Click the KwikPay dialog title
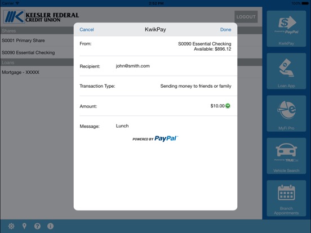The height and width of the screenshot is (233, 311). click(155, 29)
